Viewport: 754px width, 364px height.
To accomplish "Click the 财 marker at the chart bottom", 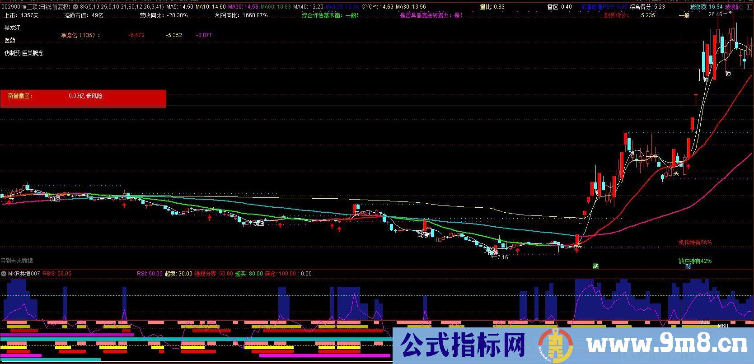I will (688, 266).
